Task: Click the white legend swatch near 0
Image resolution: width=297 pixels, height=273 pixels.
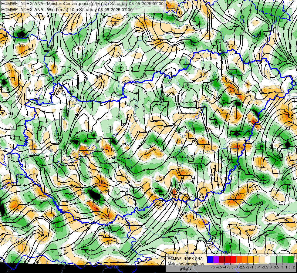Action: (x=268, y=260)
